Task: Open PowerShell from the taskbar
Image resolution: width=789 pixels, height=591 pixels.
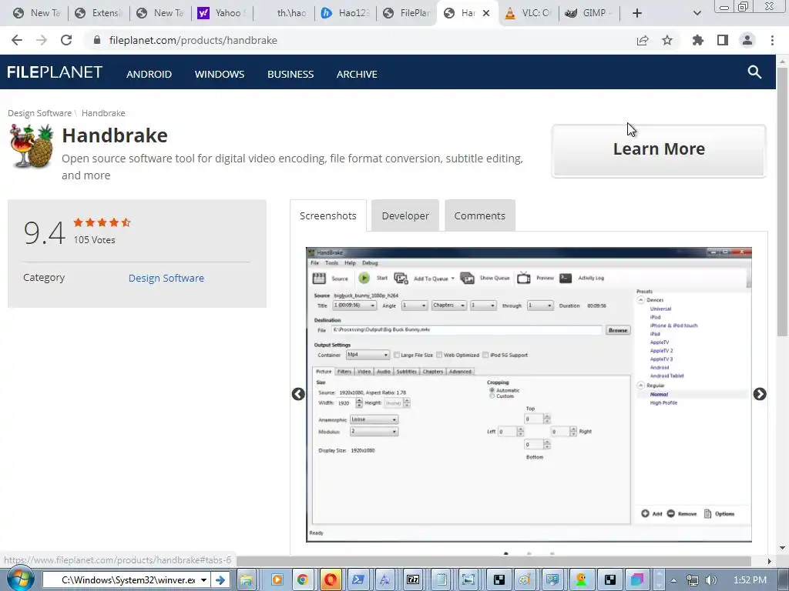Action: click(358, 580)
